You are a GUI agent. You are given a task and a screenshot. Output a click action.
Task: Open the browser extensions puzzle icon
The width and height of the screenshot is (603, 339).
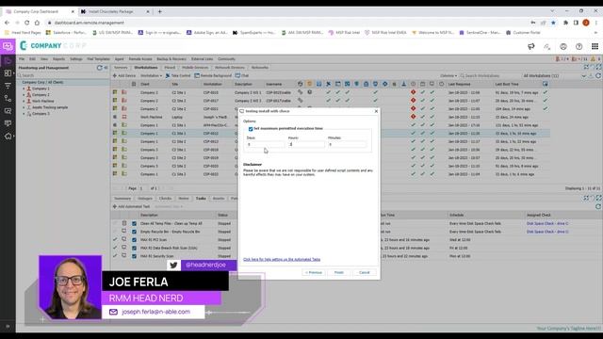point(565,23)
